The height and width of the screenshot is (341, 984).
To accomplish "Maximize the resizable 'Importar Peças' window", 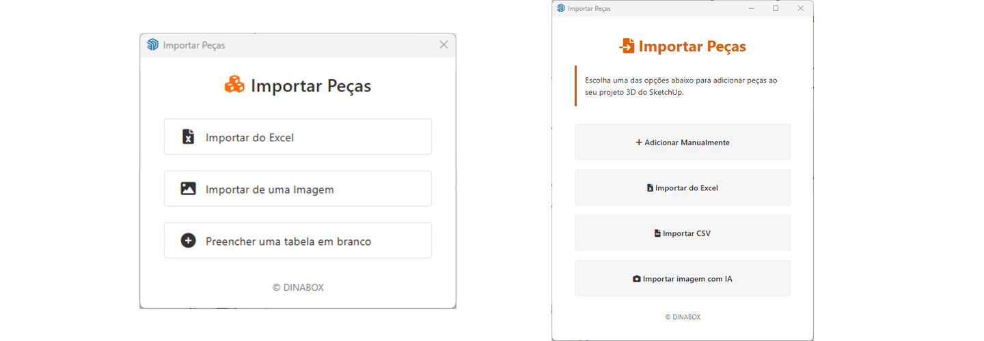I will pyautogui.click(x=776, y=8).
